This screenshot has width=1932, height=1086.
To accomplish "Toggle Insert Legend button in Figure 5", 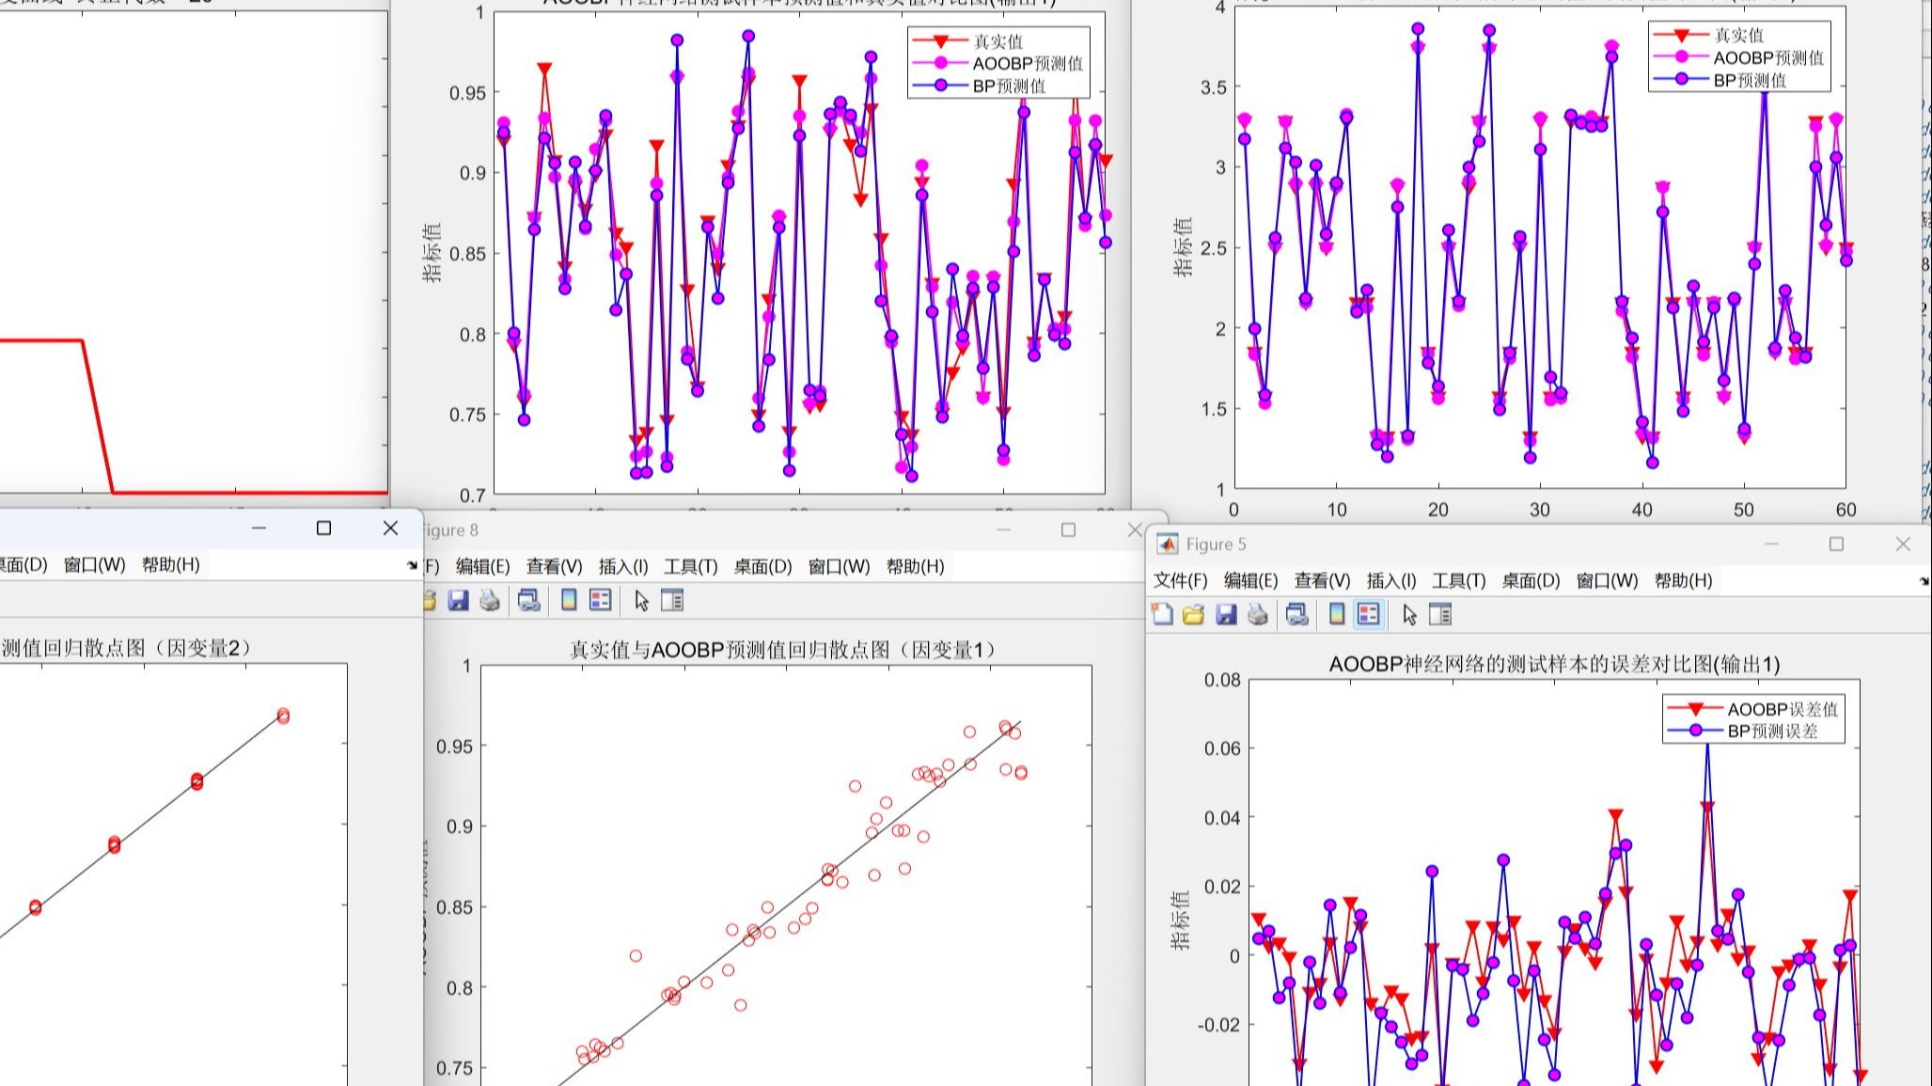I will [1369, 615].
